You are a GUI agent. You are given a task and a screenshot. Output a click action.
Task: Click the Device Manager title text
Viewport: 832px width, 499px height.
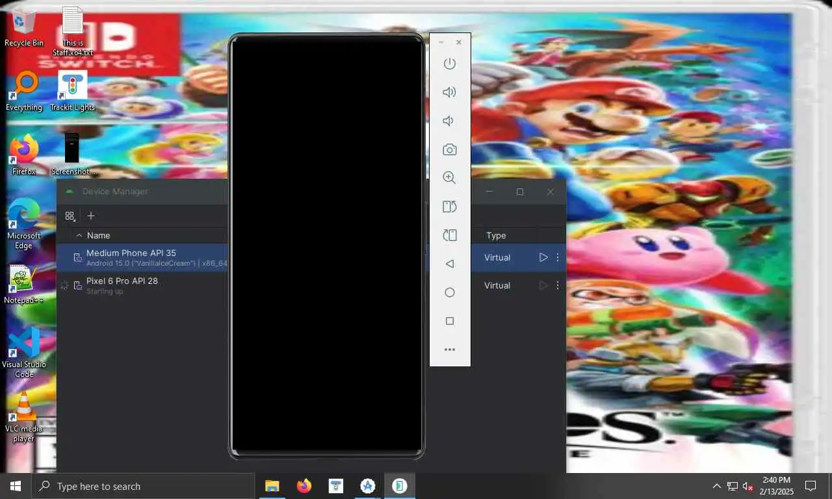pos(115,191)
